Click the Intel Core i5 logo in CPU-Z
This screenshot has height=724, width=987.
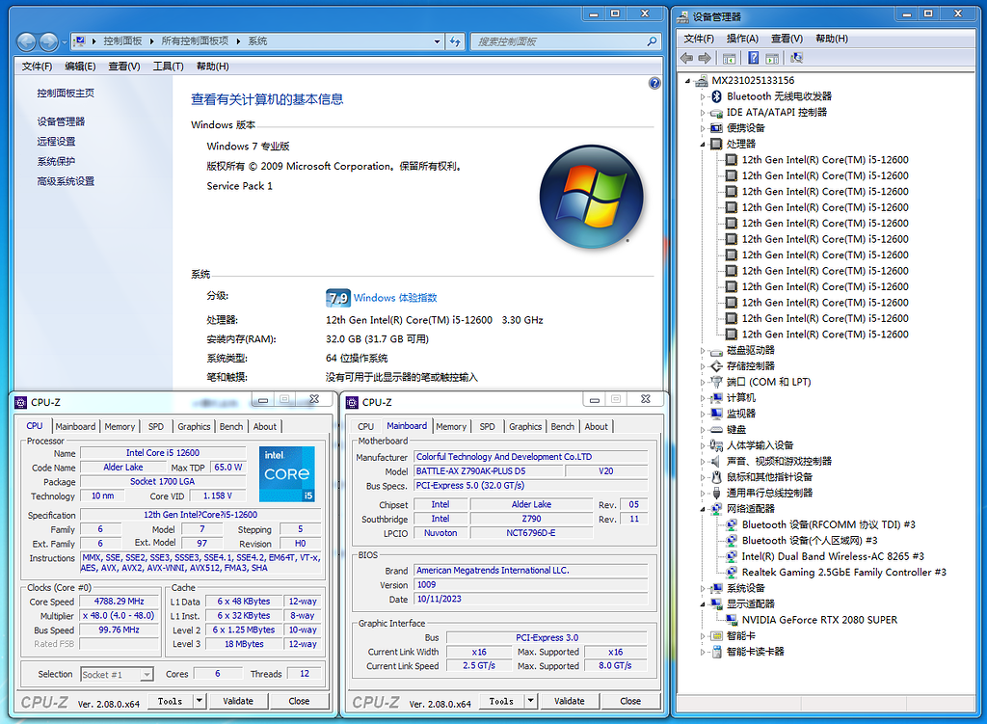287,474
